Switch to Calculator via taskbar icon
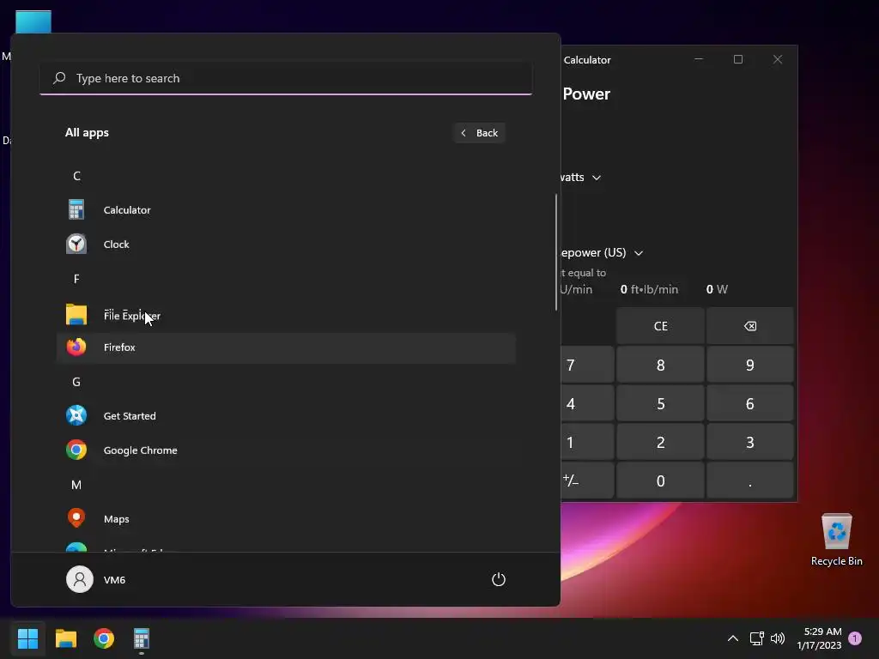Image resolution: width=879 pixels, height=659 pixels. (x=142, y=638)
